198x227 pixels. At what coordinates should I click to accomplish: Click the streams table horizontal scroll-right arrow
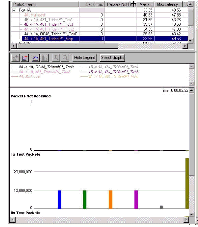(x=185, y=46)
